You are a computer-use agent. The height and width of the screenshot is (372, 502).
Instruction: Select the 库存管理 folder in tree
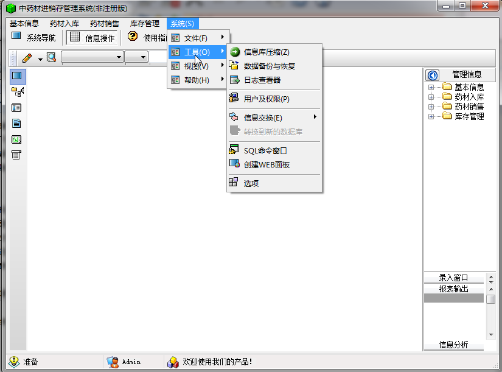pyautogui.click(x=464, y=116)
